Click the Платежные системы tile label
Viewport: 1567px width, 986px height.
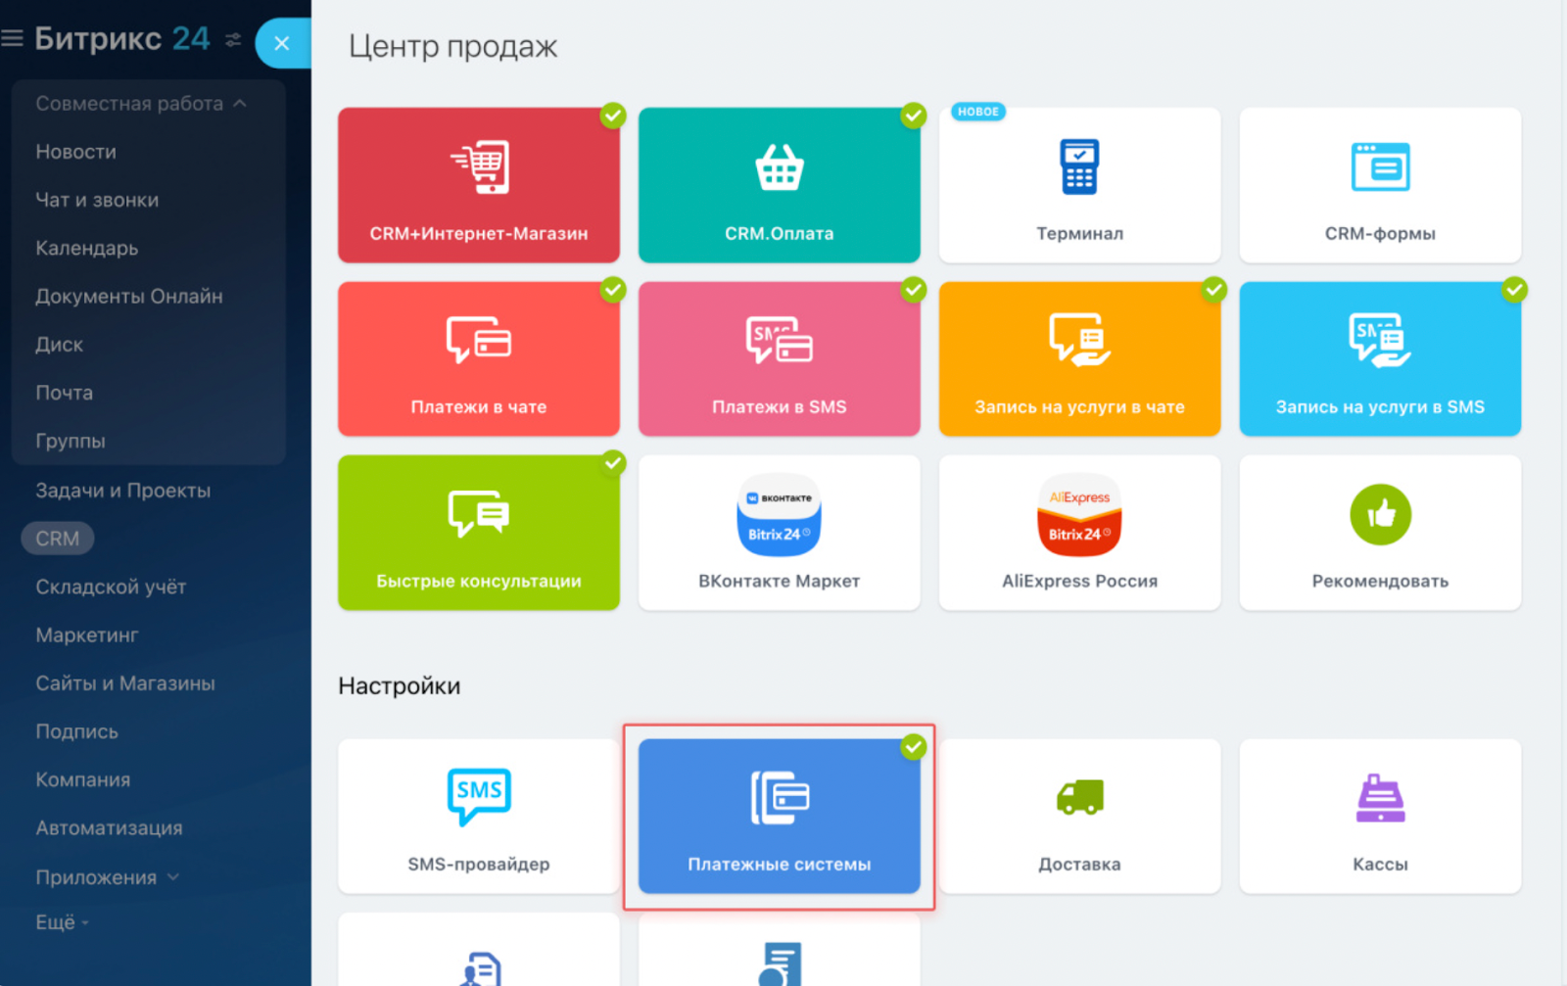coord(780,865)
